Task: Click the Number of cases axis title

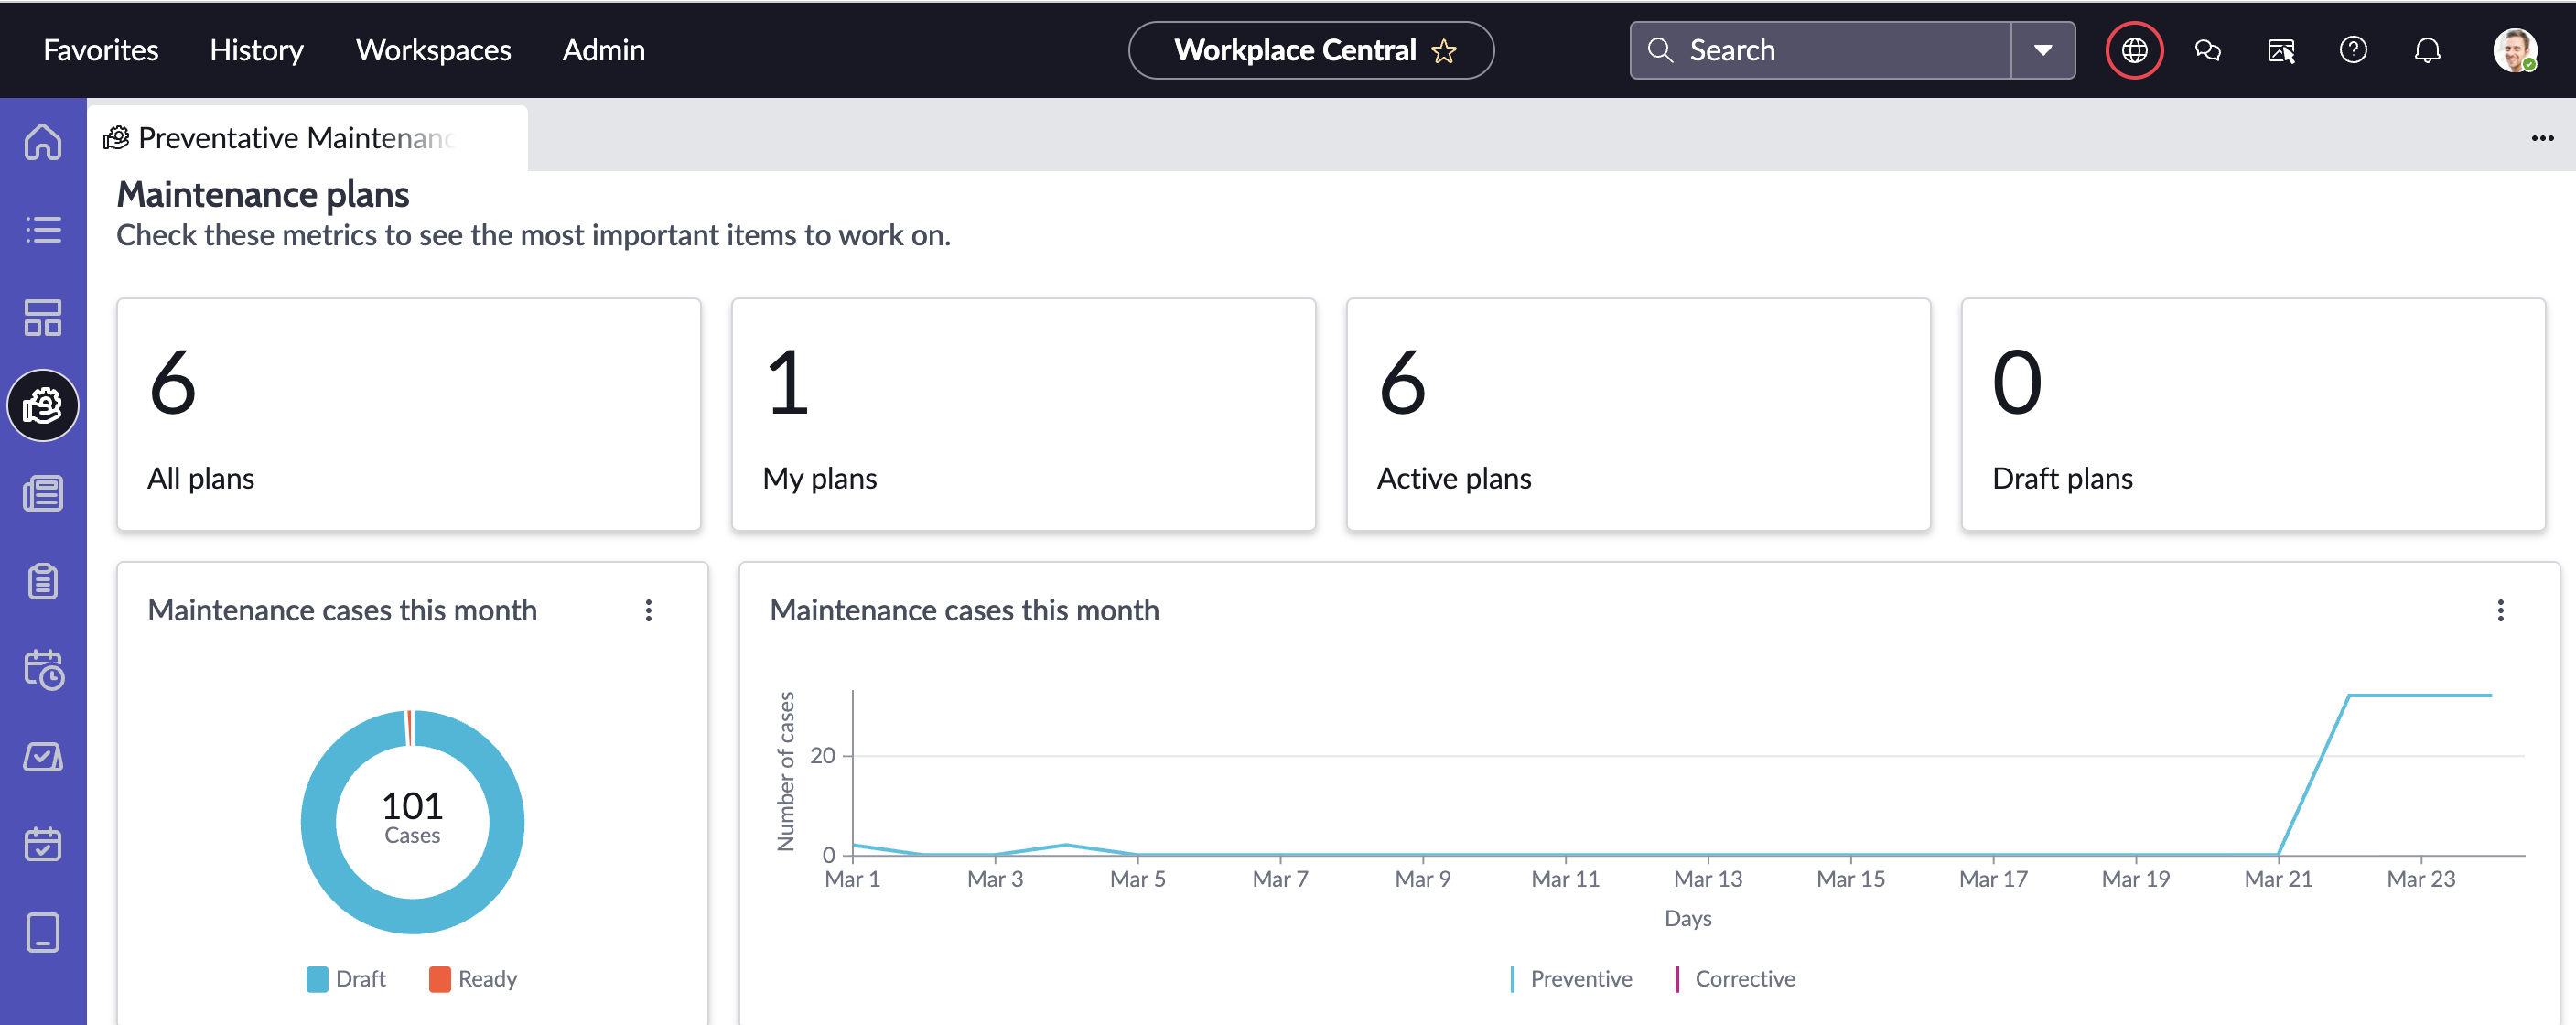Action: coord(786,771)
